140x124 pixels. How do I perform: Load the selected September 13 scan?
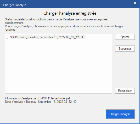(120, 114)
